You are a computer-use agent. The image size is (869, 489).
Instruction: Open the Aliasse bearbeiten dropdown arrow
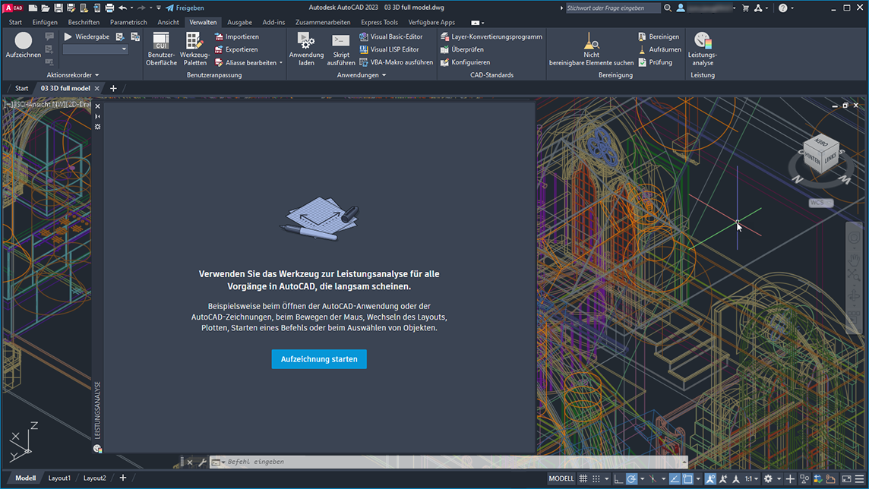[x=281, y=62]
